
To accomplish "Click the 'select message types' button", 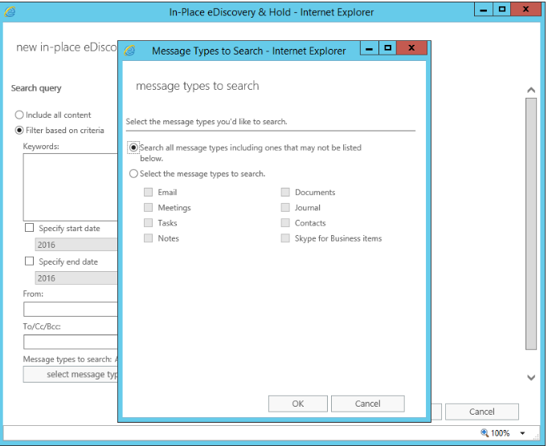I will click(71, 375).
